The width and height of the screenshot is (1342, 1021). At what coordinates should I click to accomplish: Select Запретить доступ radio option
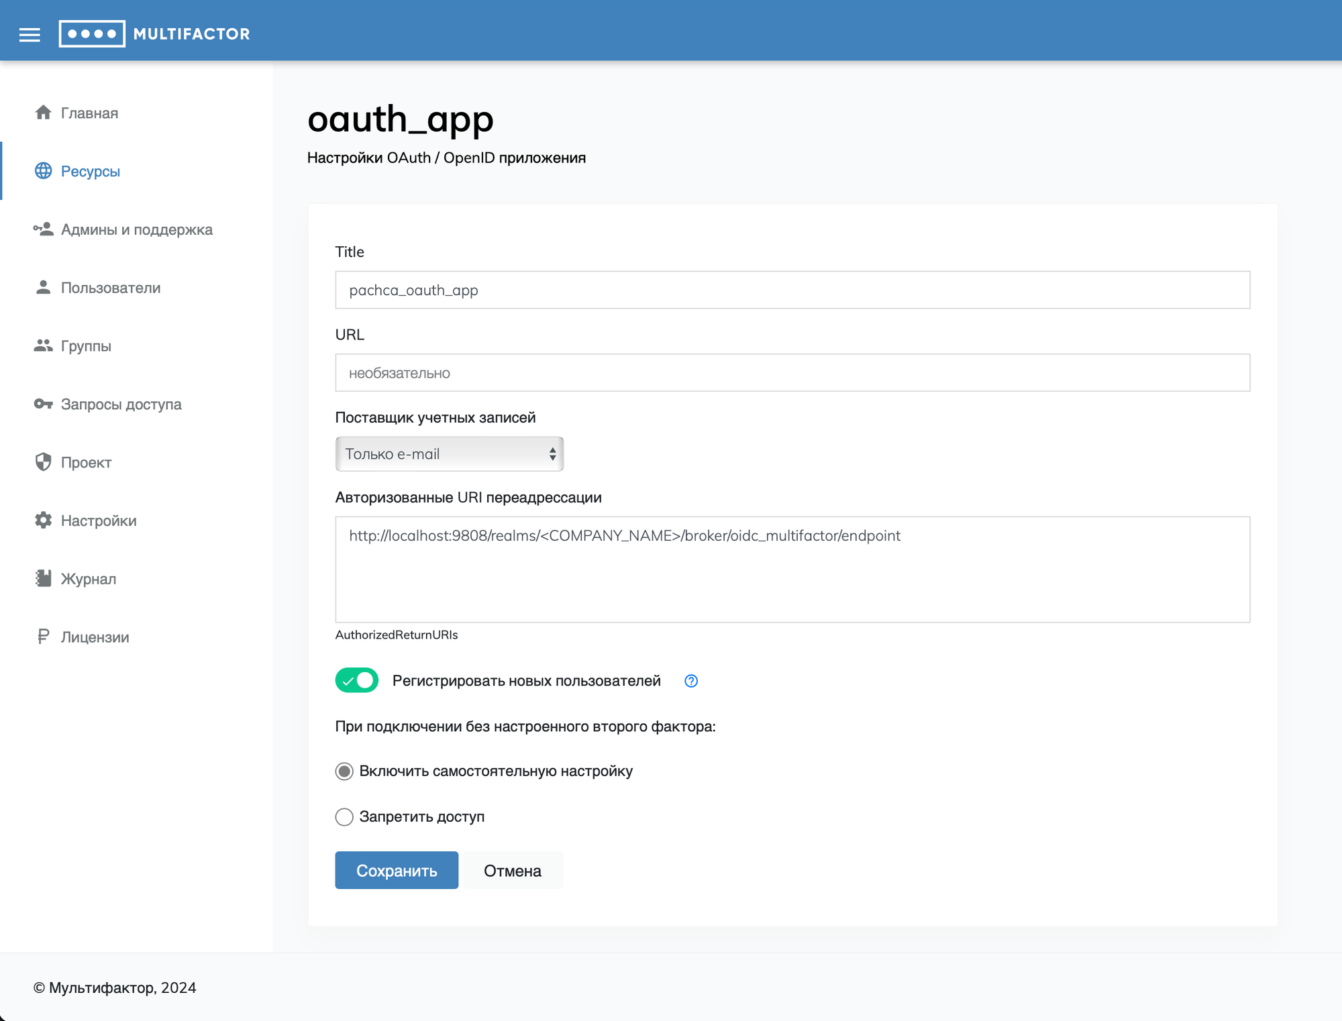[344, 816]
